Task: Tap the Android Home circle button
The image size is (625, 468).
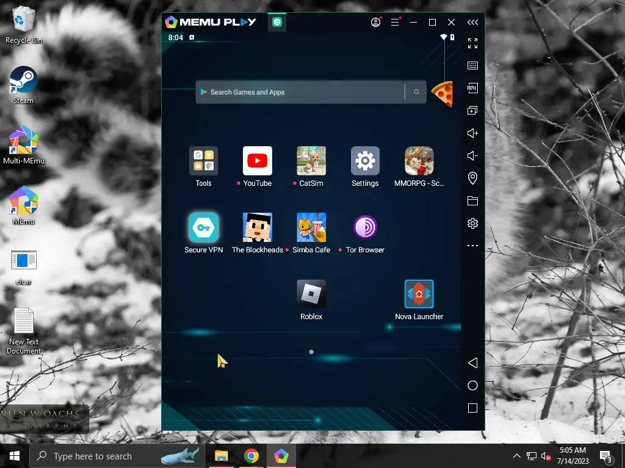Action: click(472, 385)
